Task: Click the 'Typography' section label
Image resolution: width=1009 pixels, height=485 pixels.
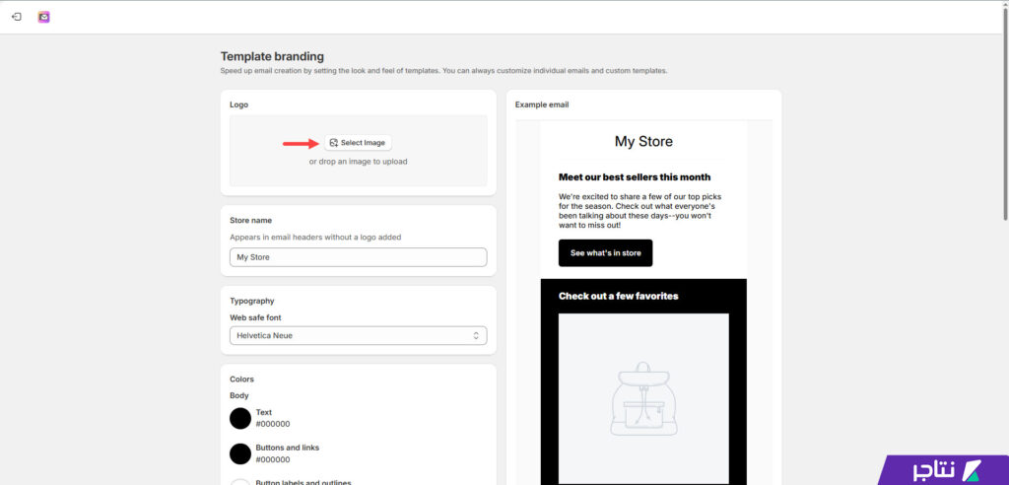Action: point(251,301)
